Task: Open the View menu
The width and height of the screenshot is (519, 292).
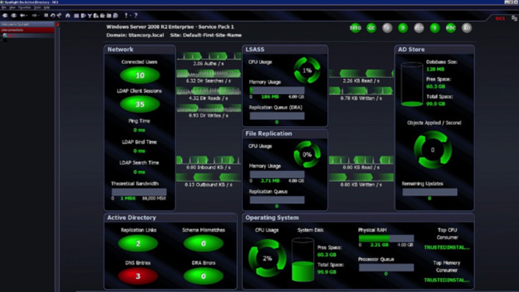Action: (13, 8)
